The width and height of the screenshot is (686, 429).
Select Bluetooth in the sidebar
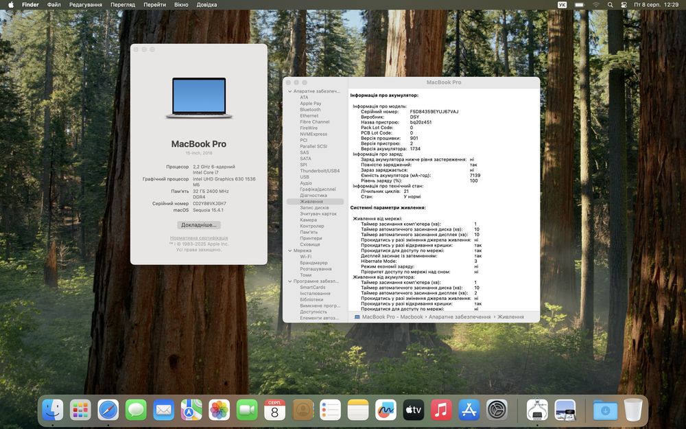310,110
